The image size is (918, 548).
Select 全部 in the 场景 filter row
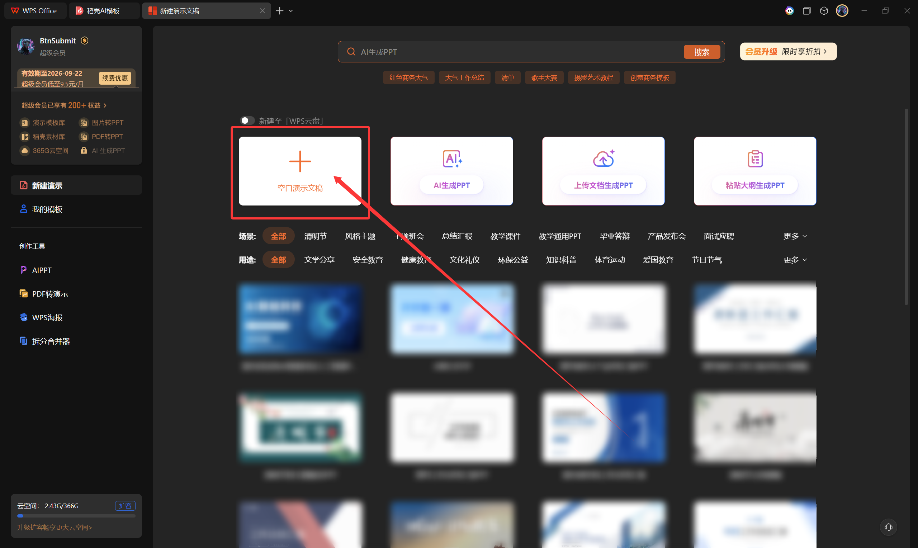click(278, 236)
